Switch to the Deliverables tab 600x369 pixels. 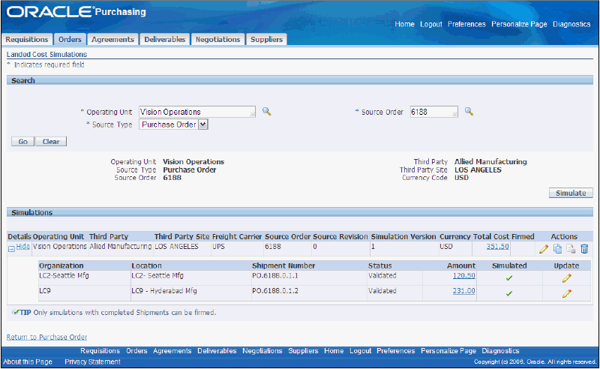(x=164, y=40)
